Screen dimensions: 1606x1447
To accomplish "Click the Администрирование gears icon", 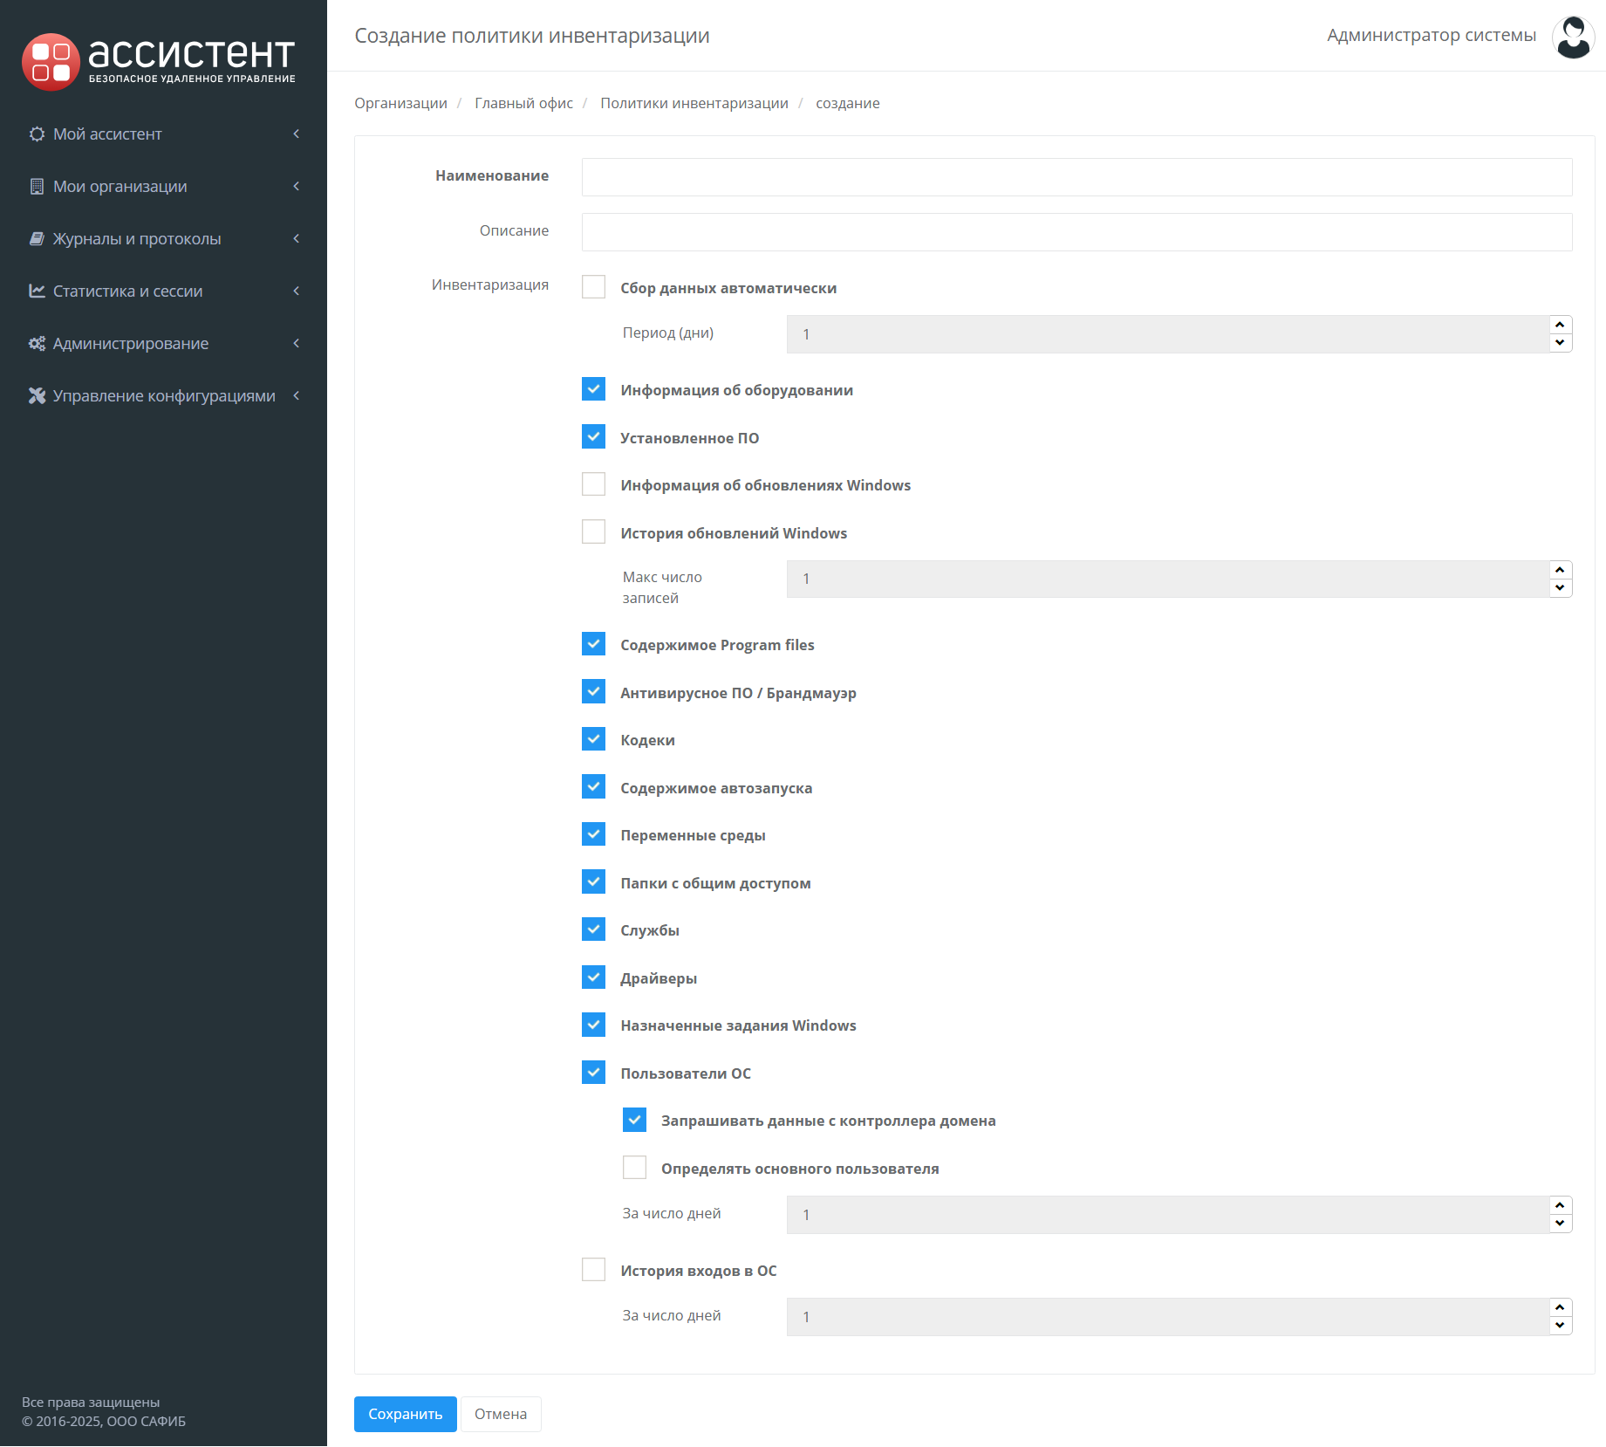I will pyautogui.click(x=37, y=344).
